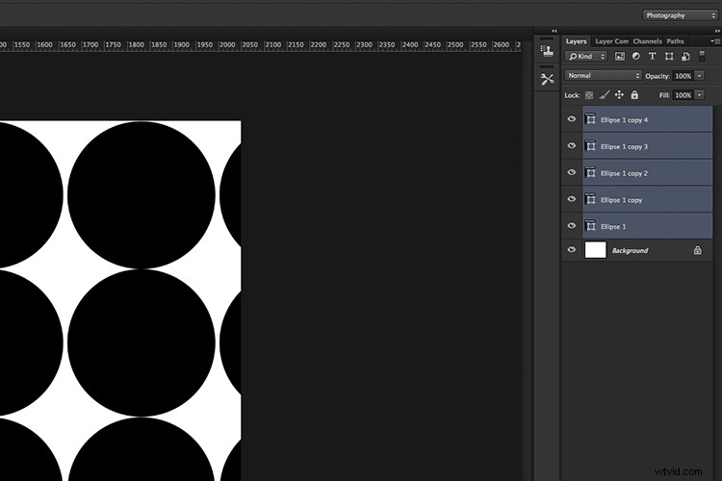This screenshot has height=481, width=722.
Task: Filter layers by adjustment layers icon
Action: pyautogui.click(x=636, y=56)
